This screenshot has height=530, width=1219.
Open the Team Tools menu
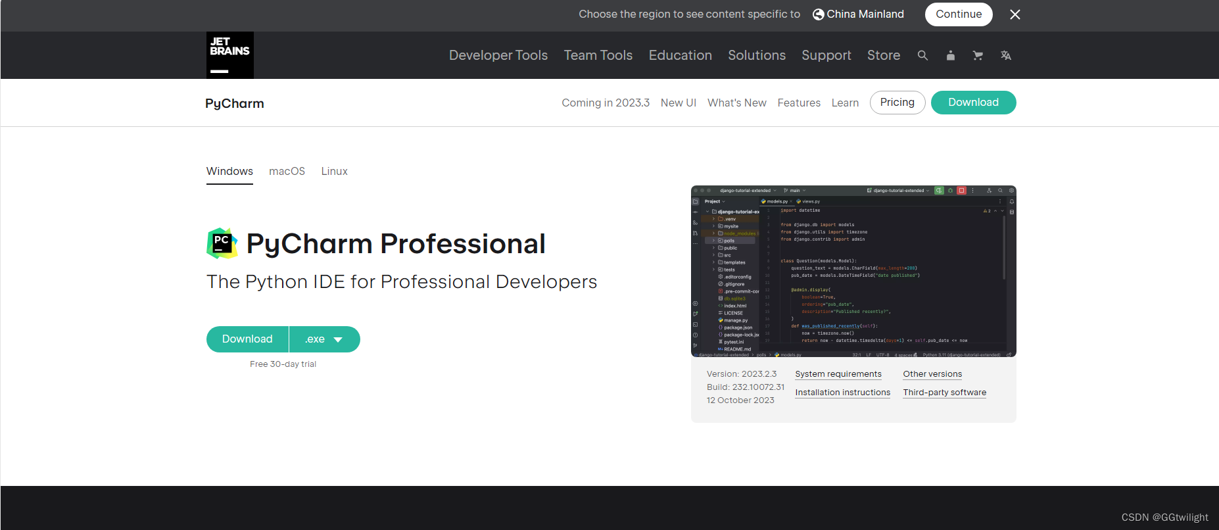[x=598, y=55]
